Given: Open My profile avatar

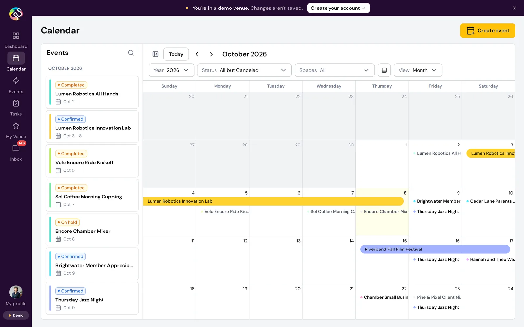Looking at the screenshot, I should pos(16,292).
